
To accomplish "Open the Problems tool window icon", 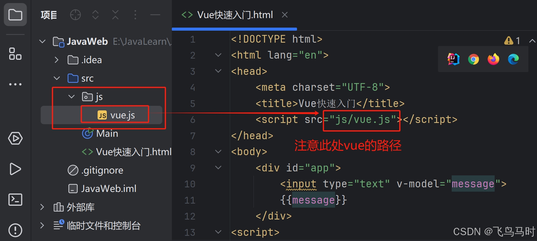I will [15, 230].
